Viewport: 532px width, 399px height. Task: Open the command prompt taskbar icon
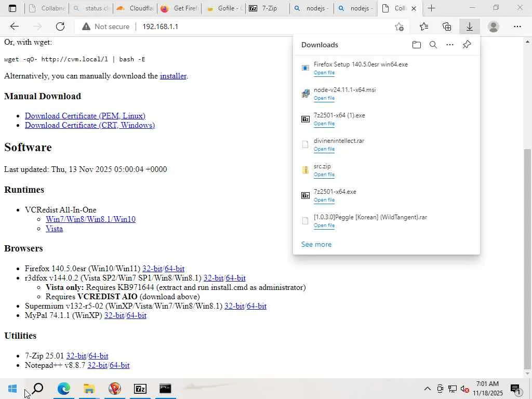click(x=165, y=389)
